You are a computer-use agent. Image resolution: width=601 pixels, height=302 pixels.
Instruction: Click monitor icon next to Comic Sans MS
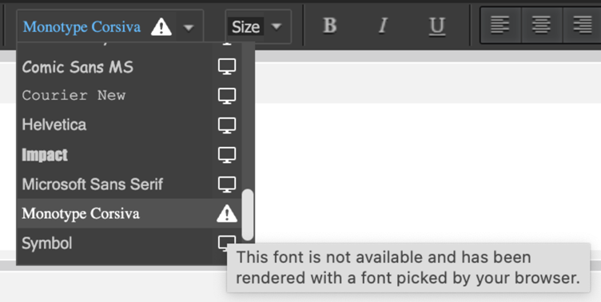point(227,66)
